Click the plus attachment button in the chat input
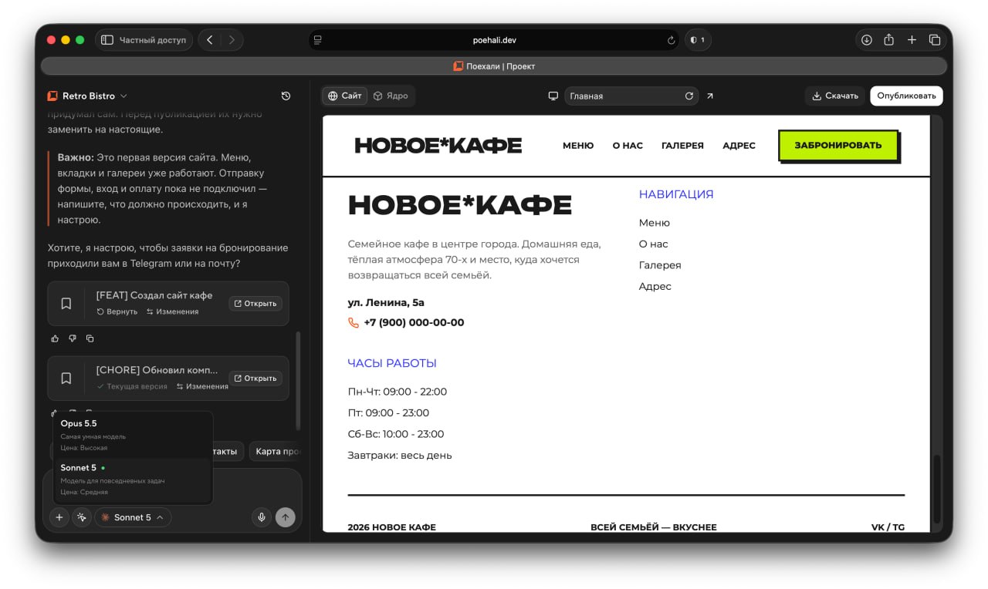The width and height of the screenshot is (988, 589). point(59,517)
